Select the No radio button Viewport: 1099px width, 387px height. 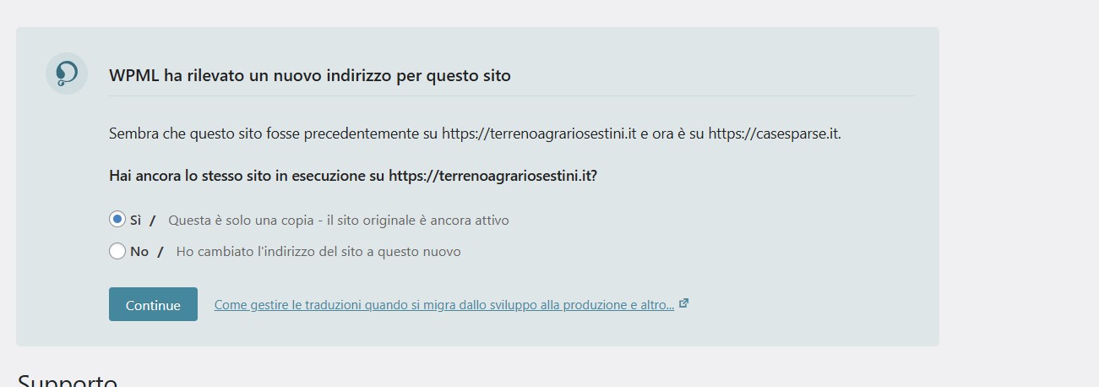[x=117, y=251]
